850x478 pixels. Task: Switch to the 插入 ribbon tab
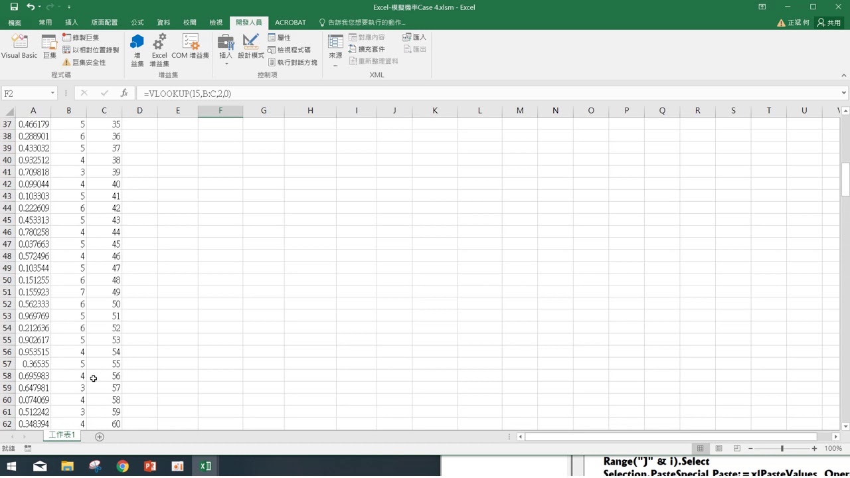pos(71,23)
